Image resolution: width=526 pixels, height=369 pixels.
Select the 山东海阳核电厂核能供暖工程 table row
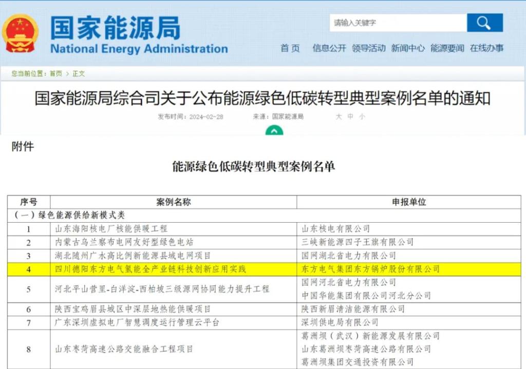pos(111,229)
